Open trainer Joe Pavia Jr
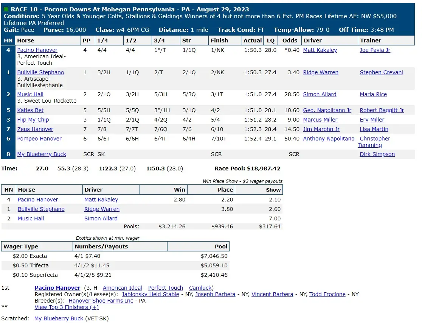This screenshot has height=323, width=422. (375, 50)
